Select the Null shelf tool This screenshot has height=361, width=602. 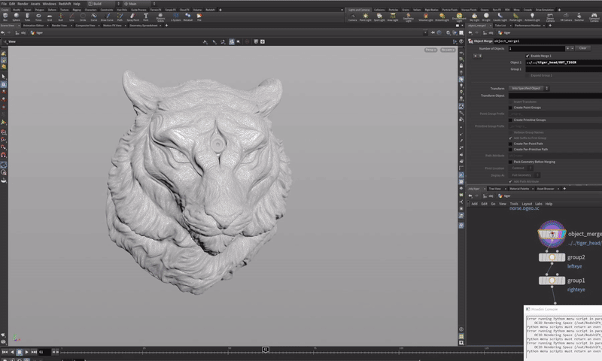tap(61, 17)
